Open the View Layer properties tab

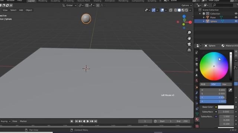tap(197, 70)
